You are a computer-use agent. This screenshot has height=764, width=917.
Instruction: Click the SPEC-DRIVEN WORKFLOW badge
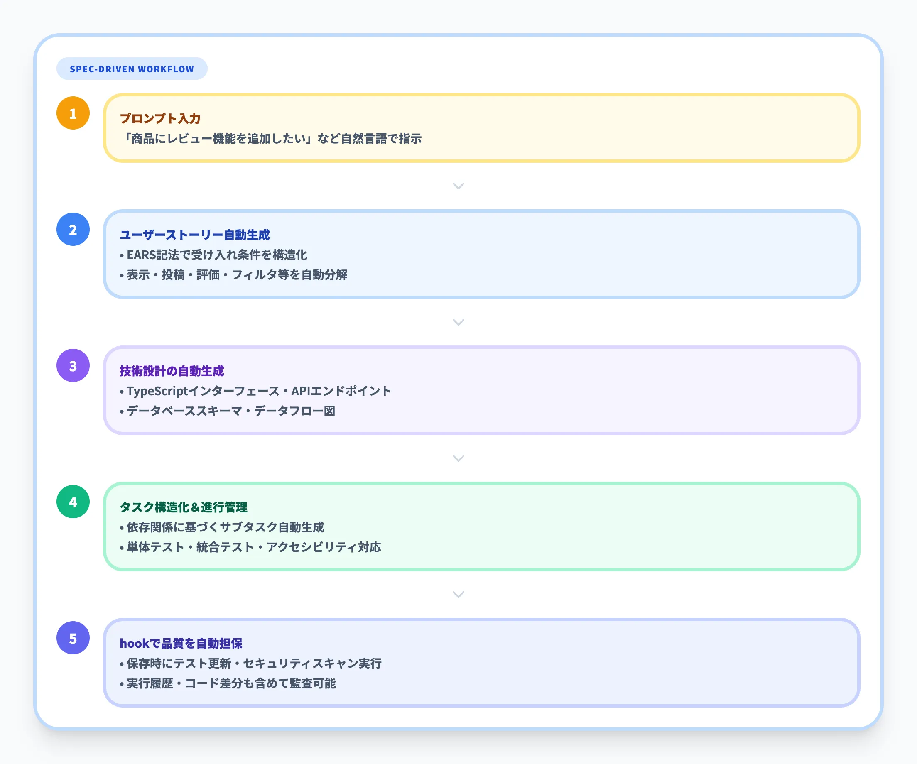tap(132, 68)
